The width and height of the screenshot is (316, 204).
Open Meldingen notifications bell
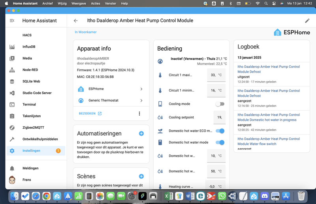36,168
